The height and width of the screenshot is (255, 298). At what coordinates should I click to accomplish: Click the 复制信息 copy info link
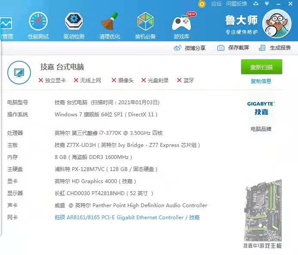coord(261,81)
